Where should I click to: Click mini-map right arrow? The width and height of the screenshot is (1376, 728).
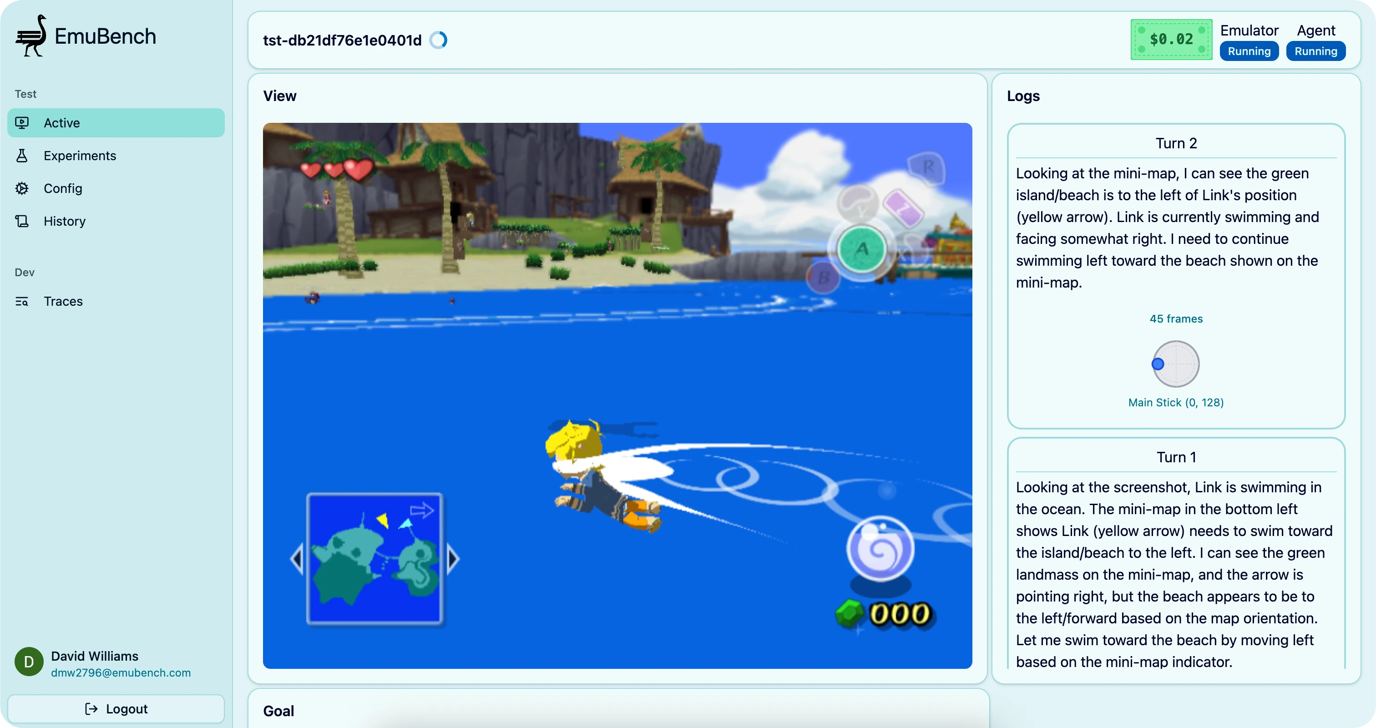[x=453, y=559]
